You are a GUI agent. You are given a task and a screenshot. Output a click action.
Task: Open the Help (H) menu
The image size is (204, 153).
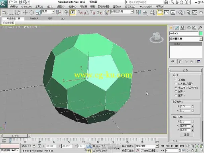coord(160,6)
